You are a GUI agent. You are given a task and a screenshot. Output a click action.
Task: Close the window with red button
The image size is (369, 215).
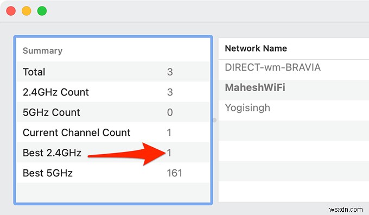[11, 11]
